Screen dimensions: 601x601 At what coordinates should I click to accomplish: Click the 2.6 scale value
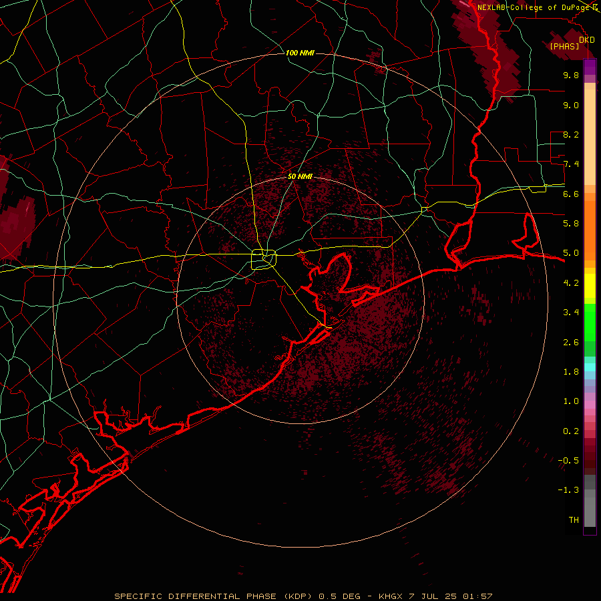(x=571, y=343)
